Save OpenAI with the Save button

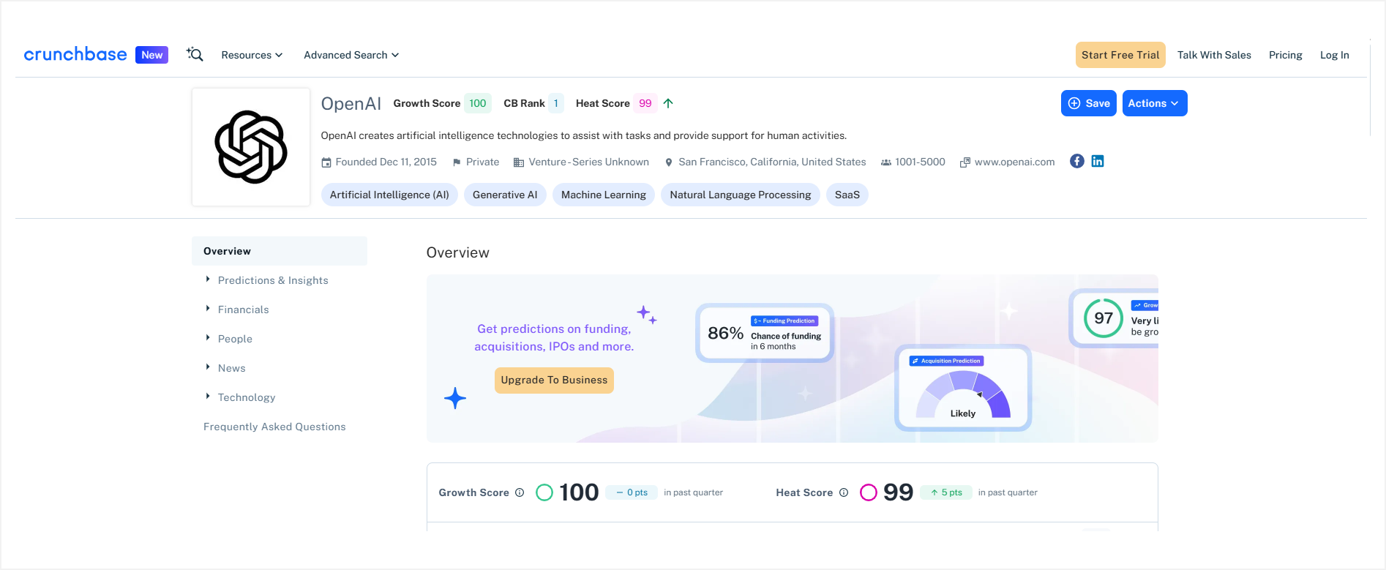tap(1089, 103)
